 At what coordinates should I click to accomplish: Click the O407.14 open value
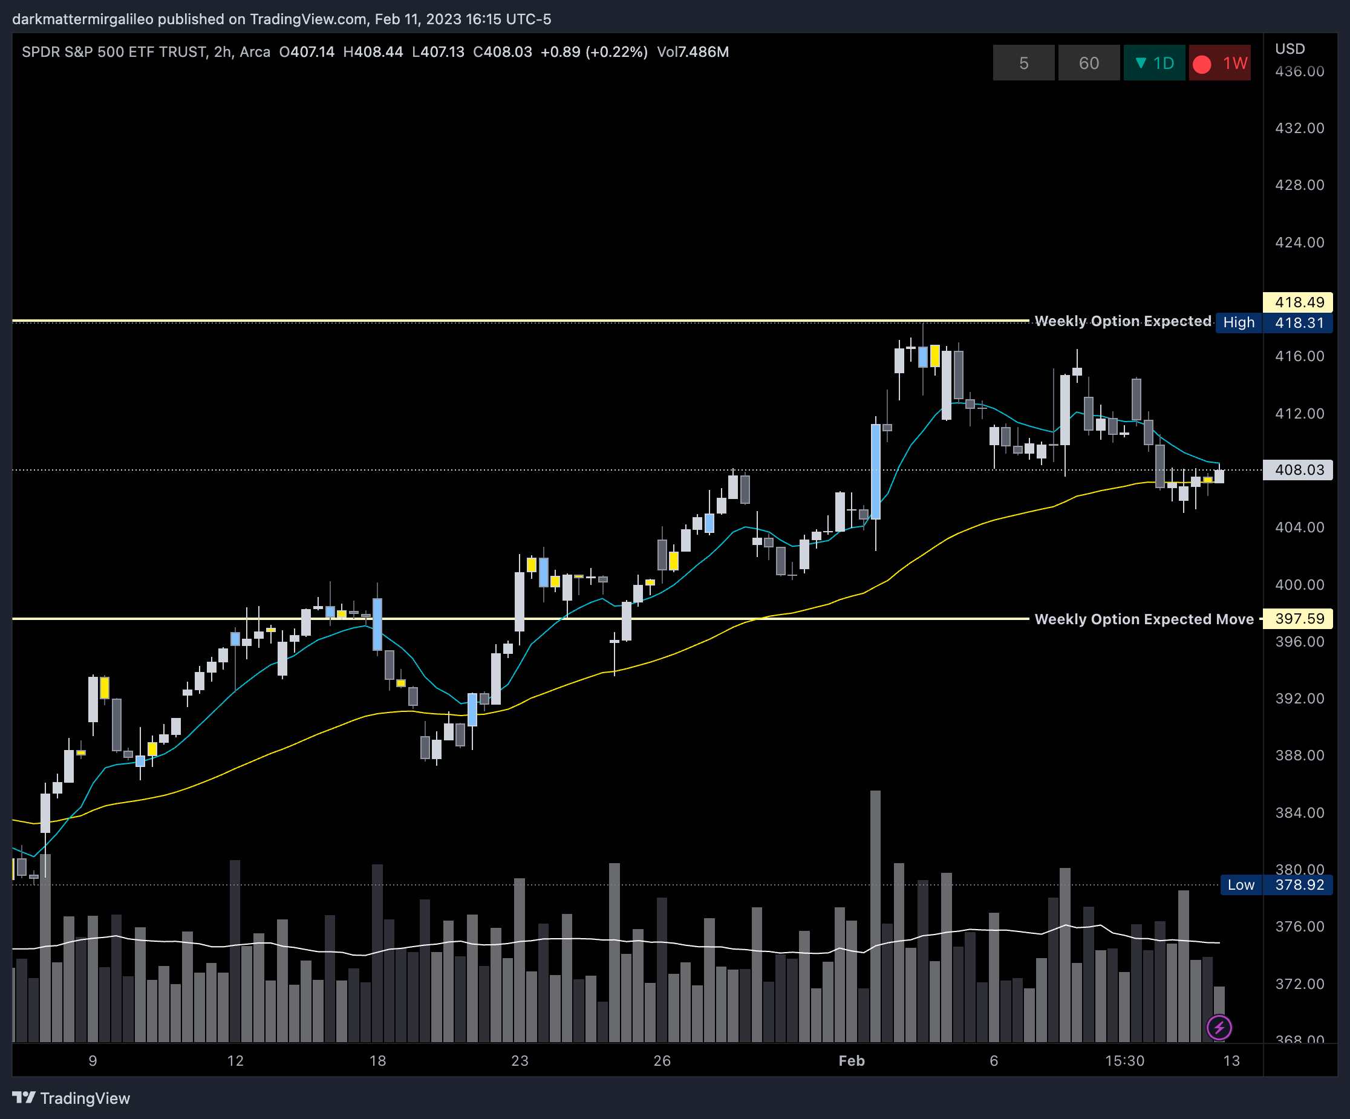coord(307,52)
